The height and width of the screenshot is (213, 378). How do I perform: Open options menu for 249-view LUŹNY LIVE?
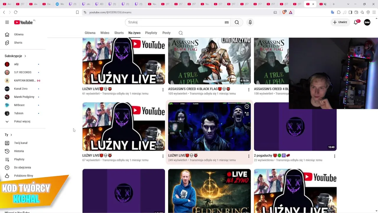coord(249,156)
